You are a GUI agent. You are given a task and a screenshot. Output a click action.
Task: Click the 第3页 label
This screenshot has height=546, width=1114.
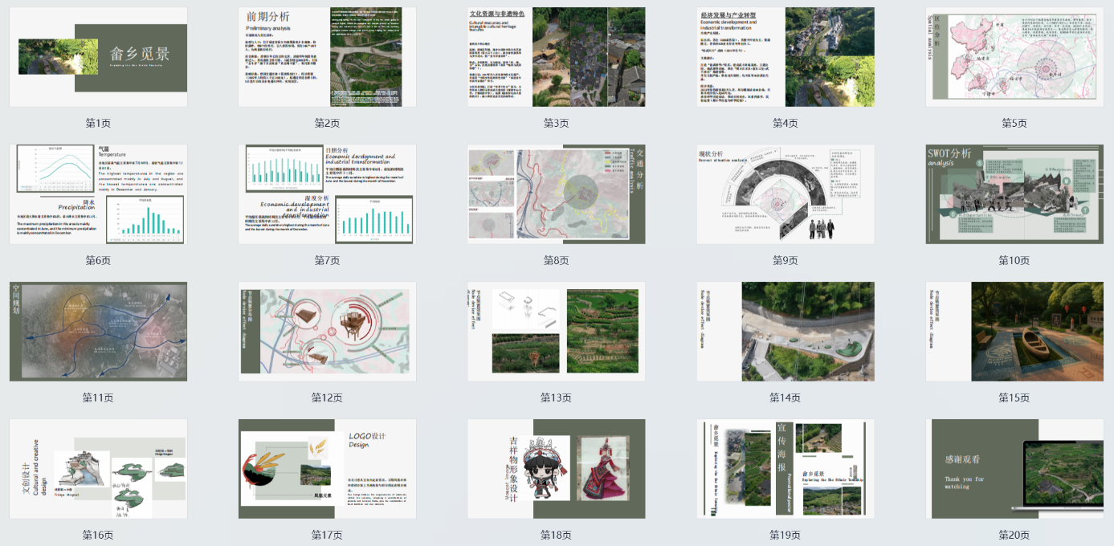tap(557, 124)
